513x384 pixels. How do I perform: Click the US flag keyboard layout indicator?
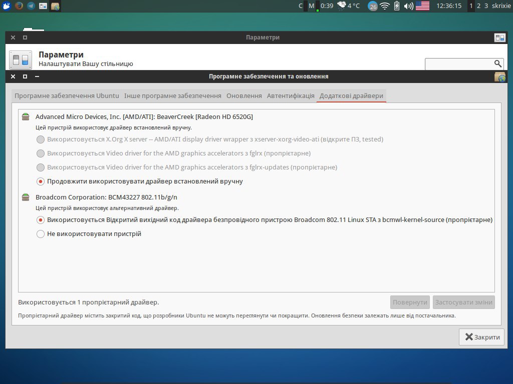pos(422,6)
